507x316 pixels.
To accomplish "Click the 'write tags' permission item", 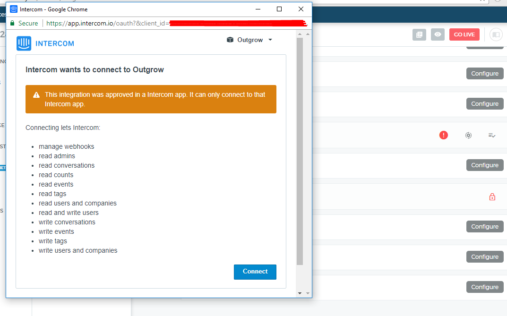I will (x=53, y=241).
